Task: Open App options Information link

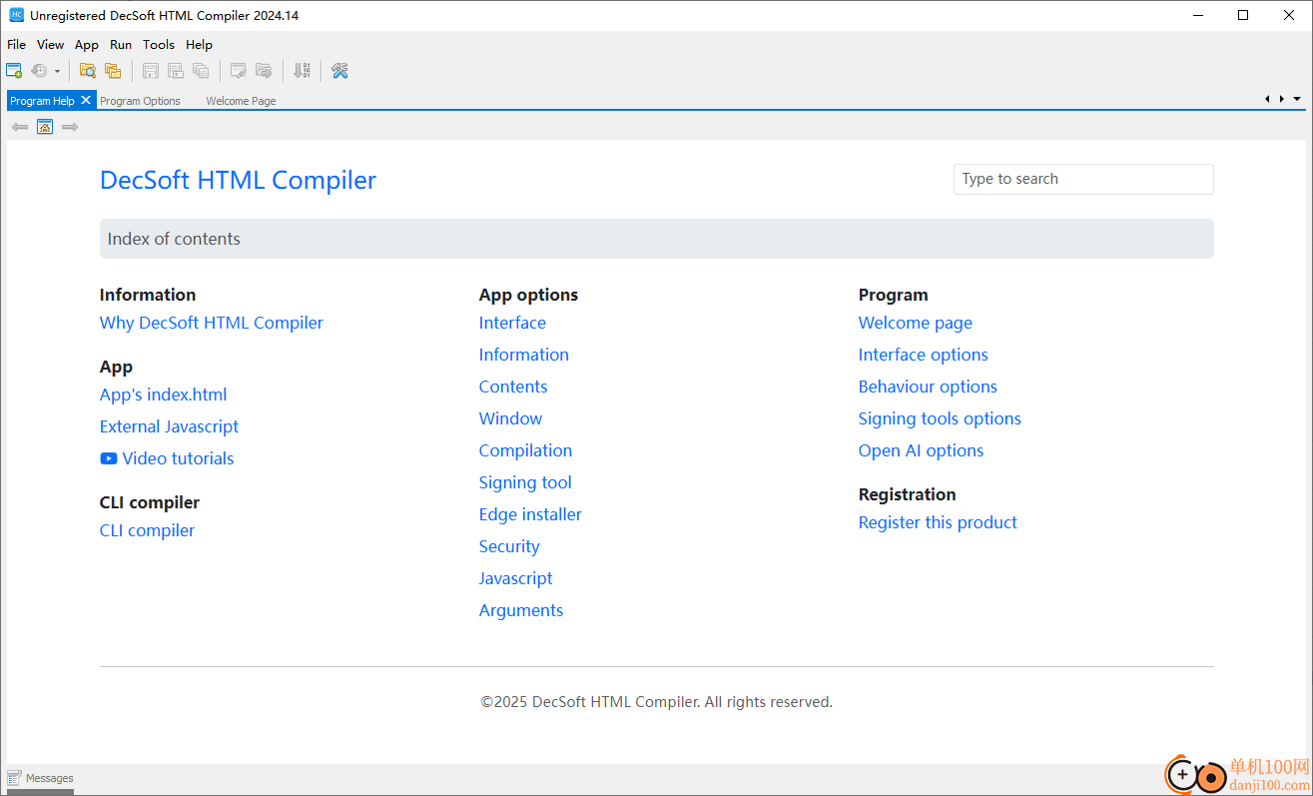Action: pyautogui.click(x=524, y=355)
